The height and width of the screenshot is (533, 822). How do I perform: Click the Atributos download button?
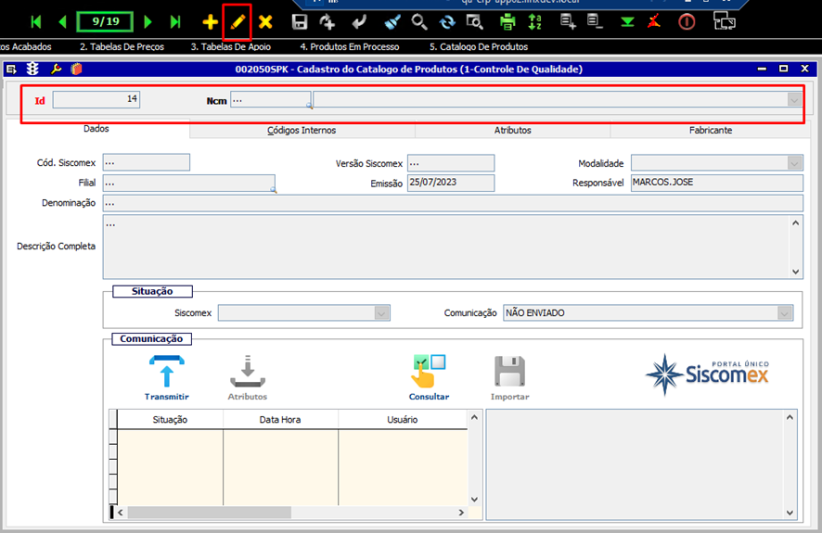pyautogui.click(x=248, y=377)
